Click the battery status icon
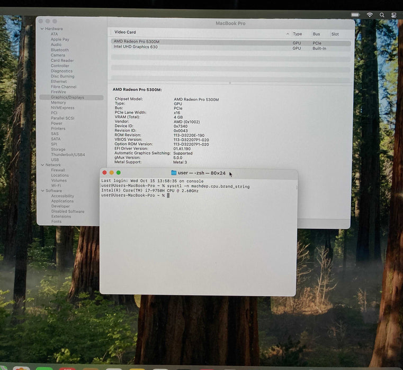This screenshot has width=403, height=370. [355, 15]
